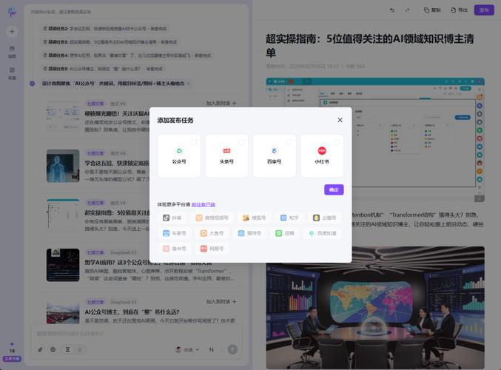Enable the 小红书 publish checkbox
This screenshot has height=370, width=501.
[336, 141]
